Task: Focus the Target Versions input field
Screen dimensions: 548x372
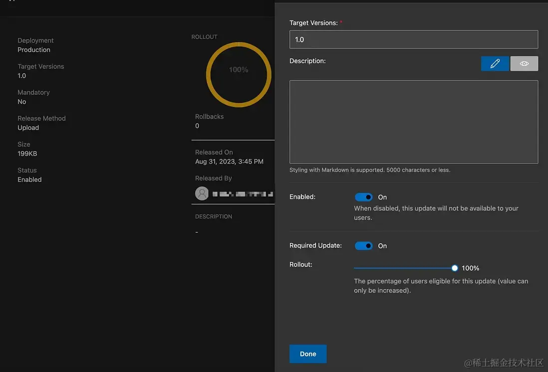Action: click(413, 39)
